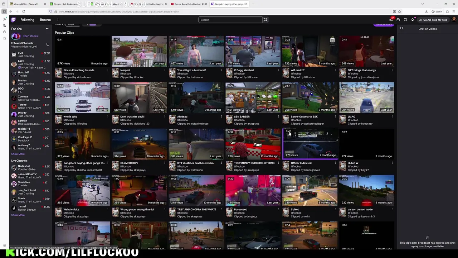
Task: Open the whispers chat bubble icon
Action: click(x=405, y=20)
